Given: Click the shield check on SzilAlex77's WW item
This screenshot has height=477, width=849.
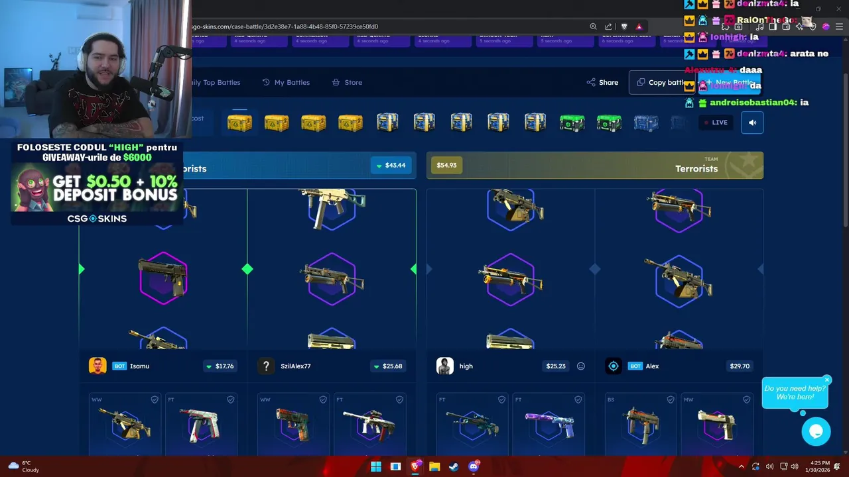Looking at the screenshot, I should tap(323, 399).
